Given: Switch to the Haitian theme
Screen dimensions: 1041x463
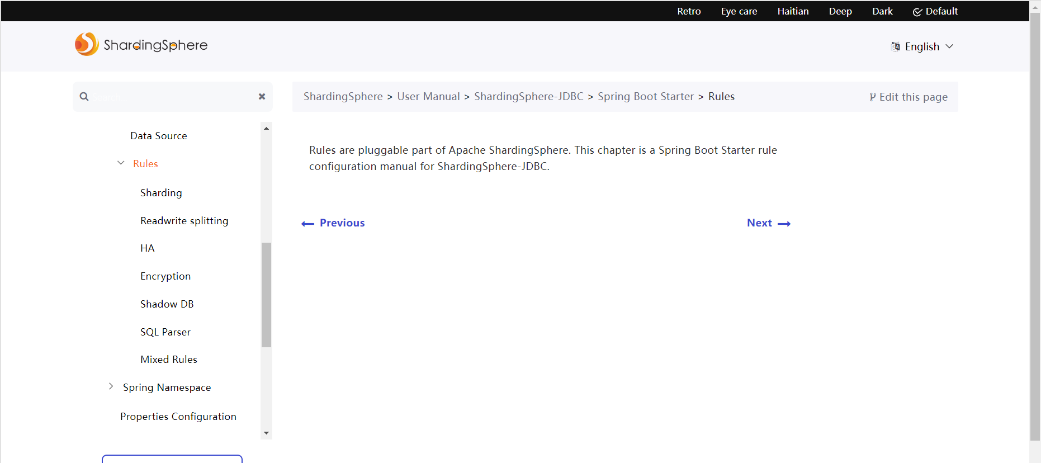Looking at the screenshot, I should click(793, 11).
